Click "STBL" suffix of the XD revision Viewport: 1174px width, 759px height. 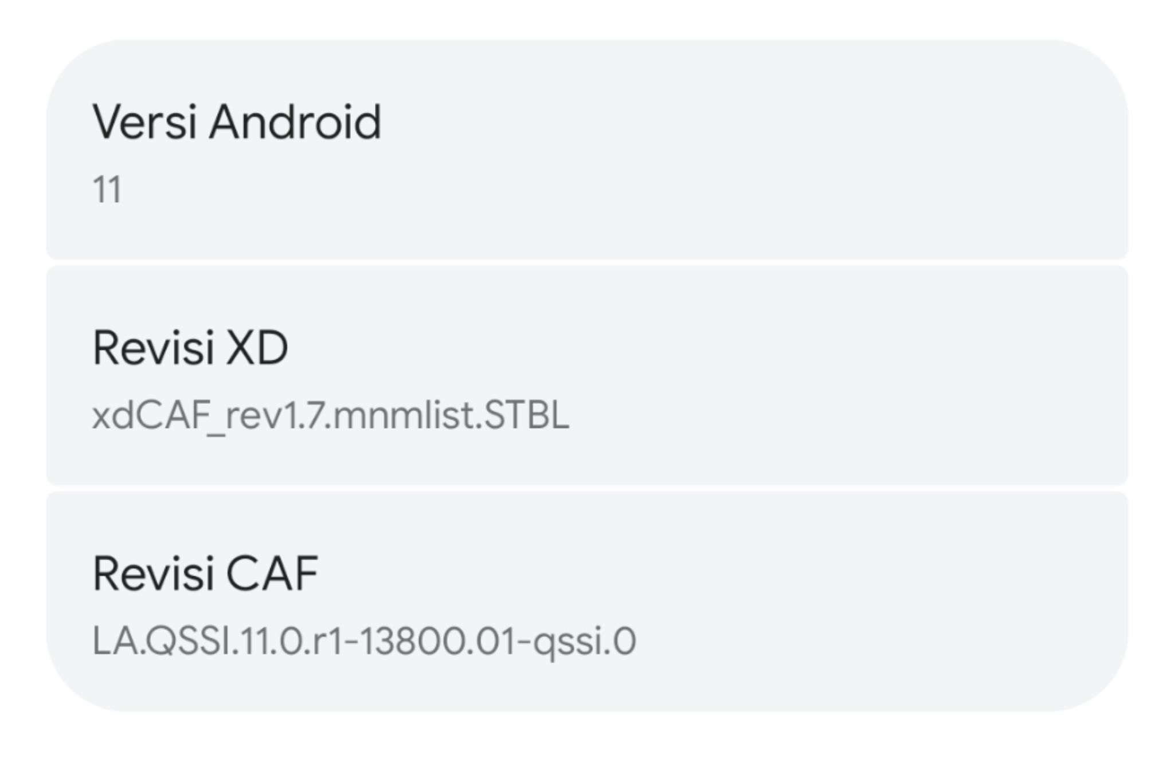click(x=526, y=415)
